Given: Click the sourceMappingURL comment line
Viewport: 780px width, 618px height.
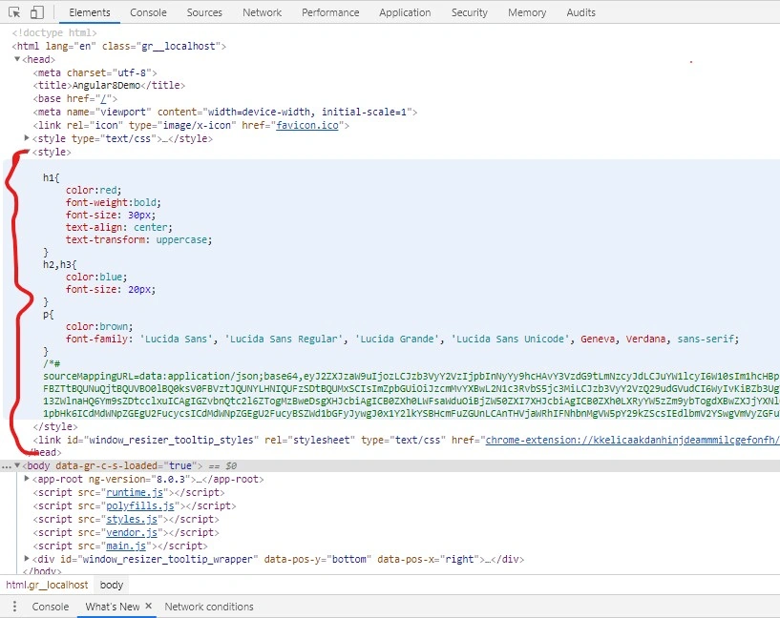Looking at the screenshot, I should pos(411,376).
